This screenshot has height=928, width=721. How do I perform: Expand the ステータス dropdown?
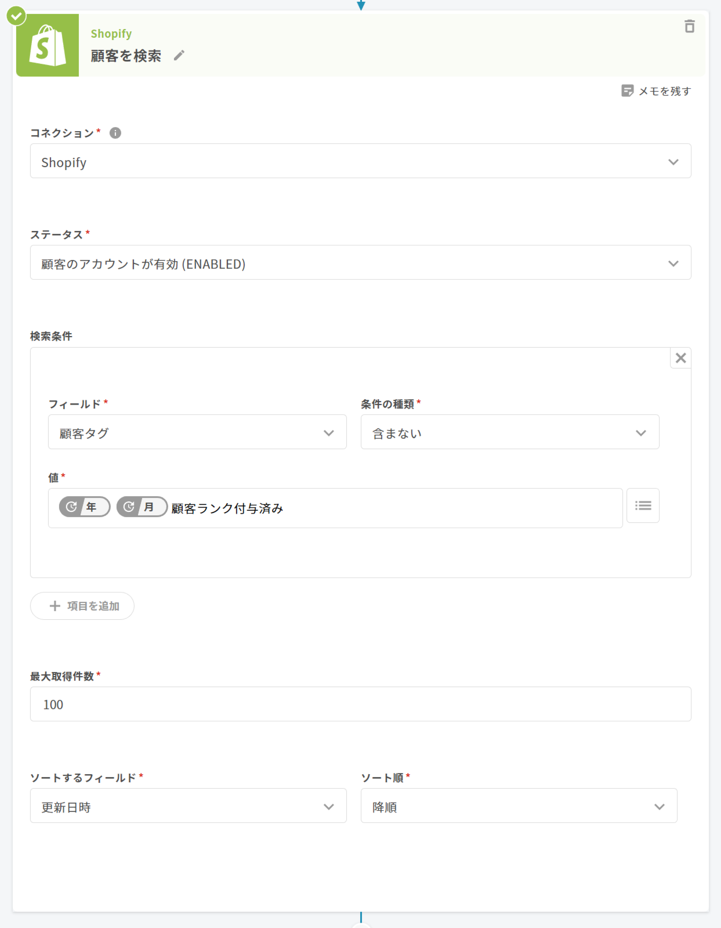tap(360, 263)
